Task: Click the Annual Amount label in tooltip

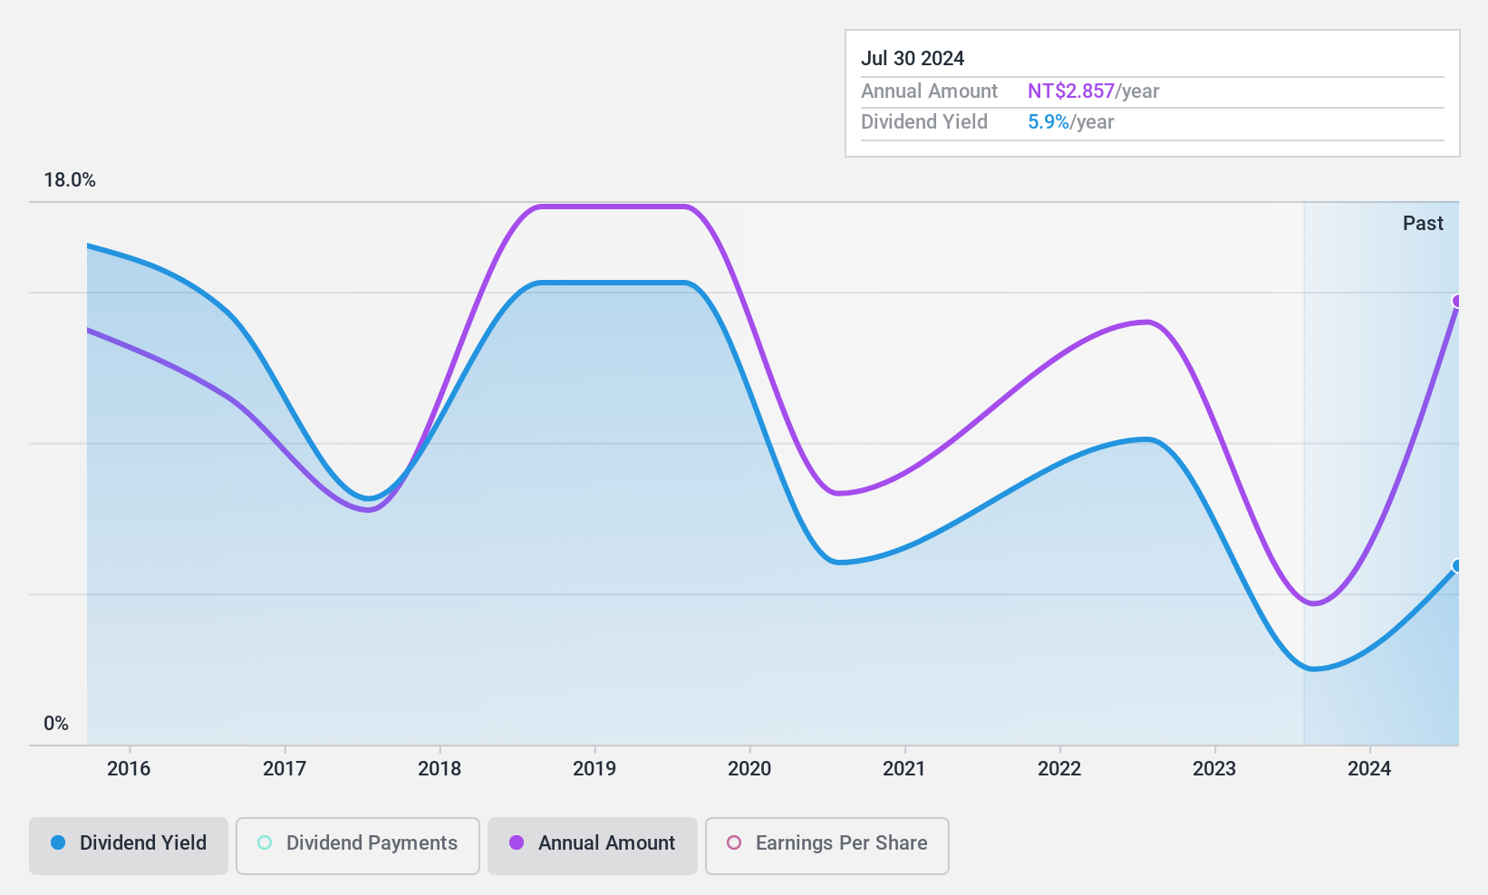Action: [929, 91]
